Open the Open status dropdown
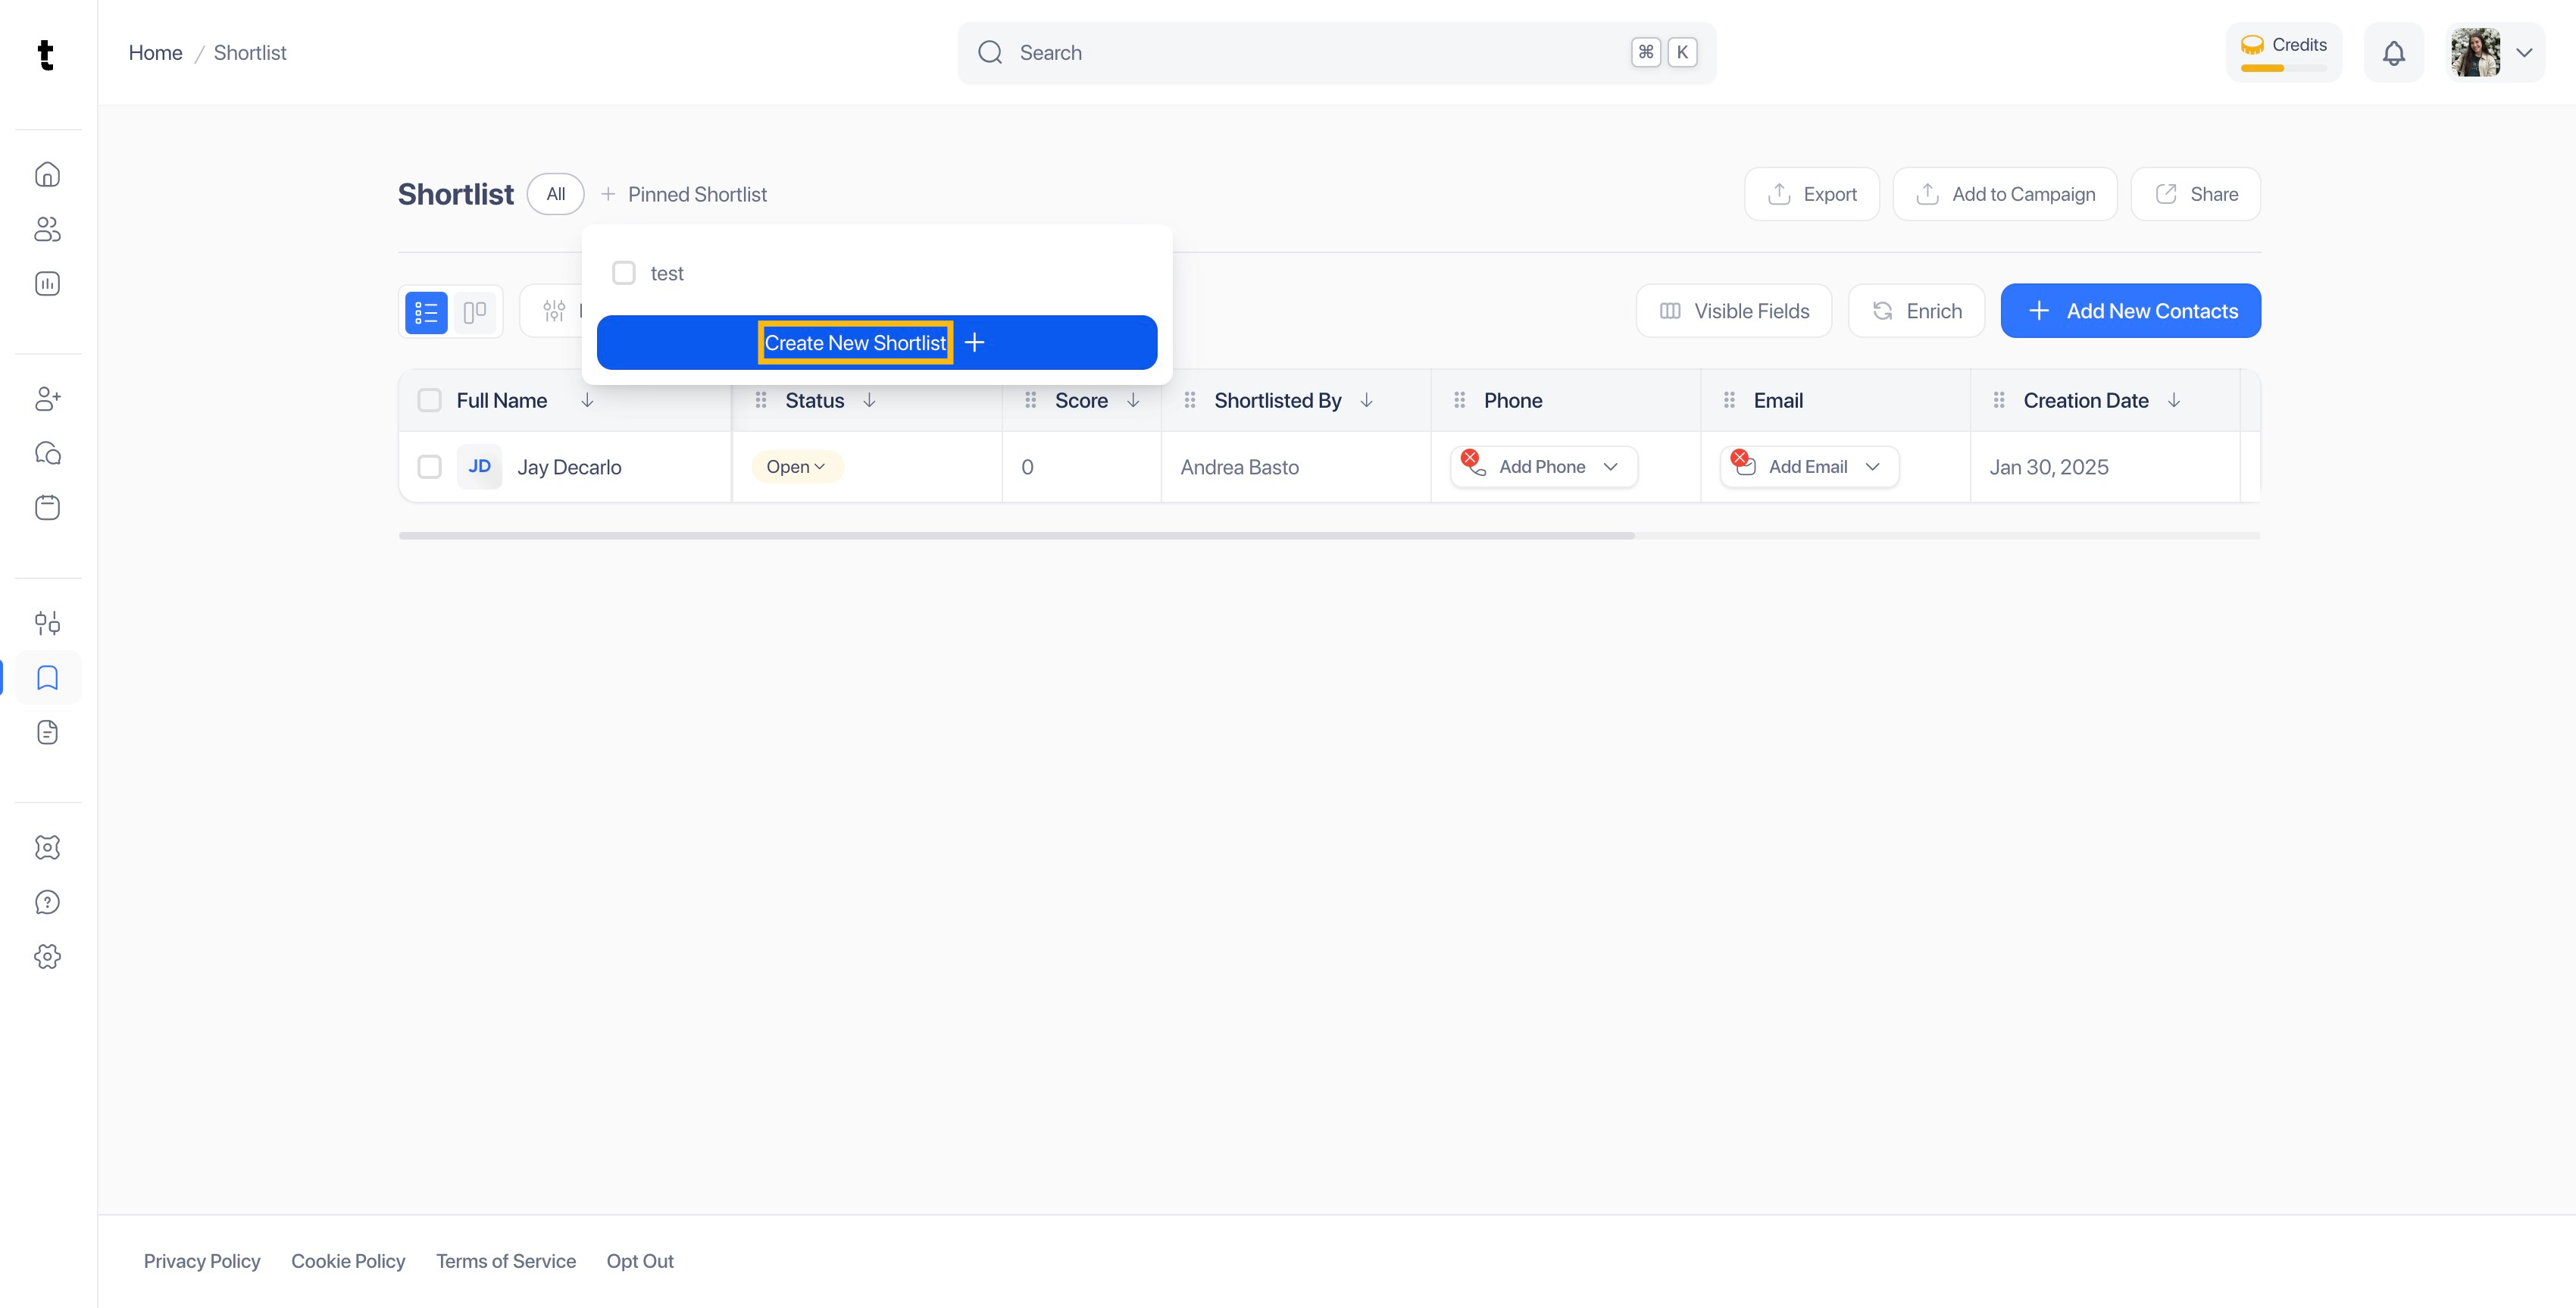The image size is (2576, 1308). coord(796,467)
